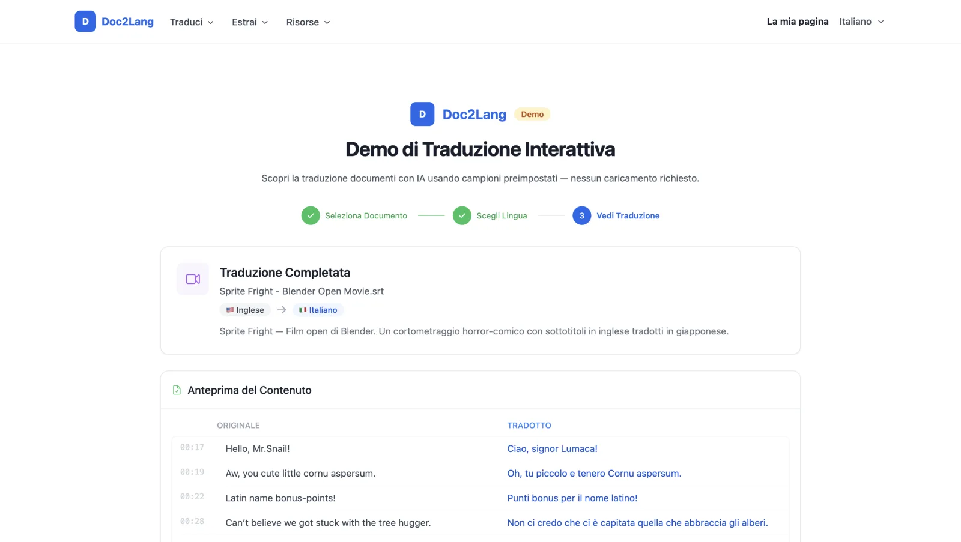Viewport: 961px width, 542px height.
Task: Click the Traduzione Completata heading
Action: click(x=285, y=273)
